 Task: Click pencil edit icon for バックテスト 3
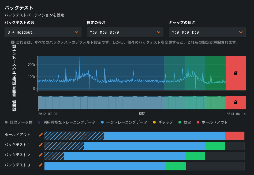tap(41, 165)
